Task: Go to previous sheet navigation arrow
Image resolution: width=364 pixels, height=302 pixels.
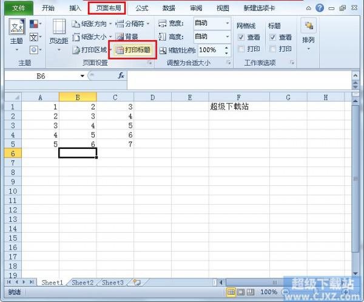Action: (x=16, y=282)
